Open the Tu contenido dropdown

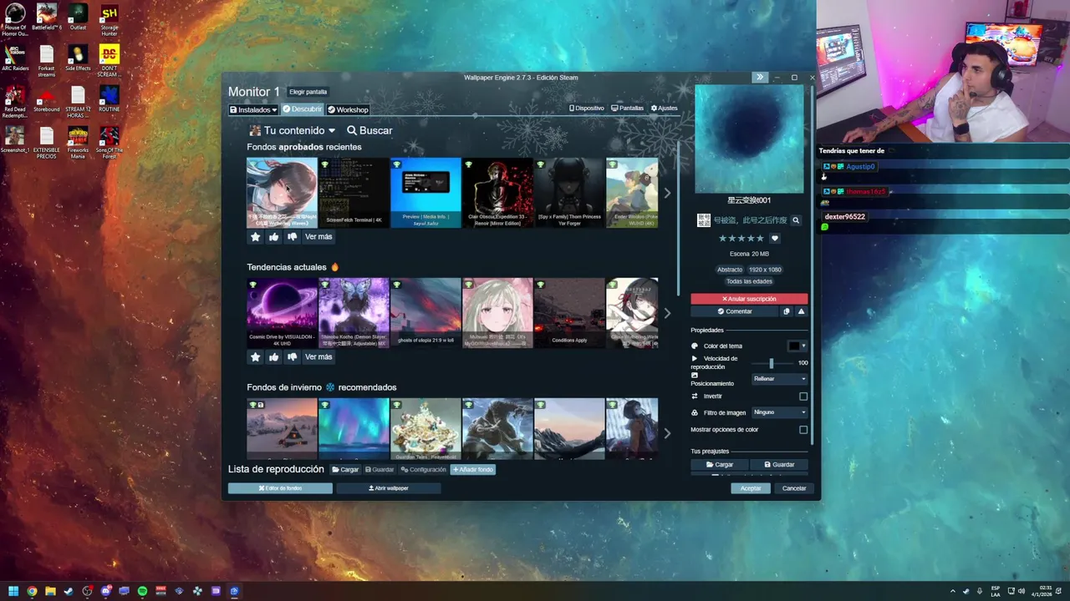click(x=293, y=130)
